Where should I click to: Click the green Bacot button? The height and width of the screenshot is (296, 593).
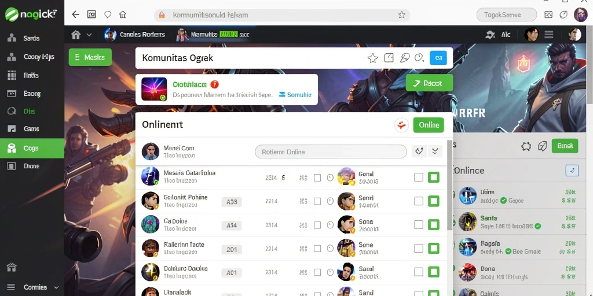click(429, 83)
